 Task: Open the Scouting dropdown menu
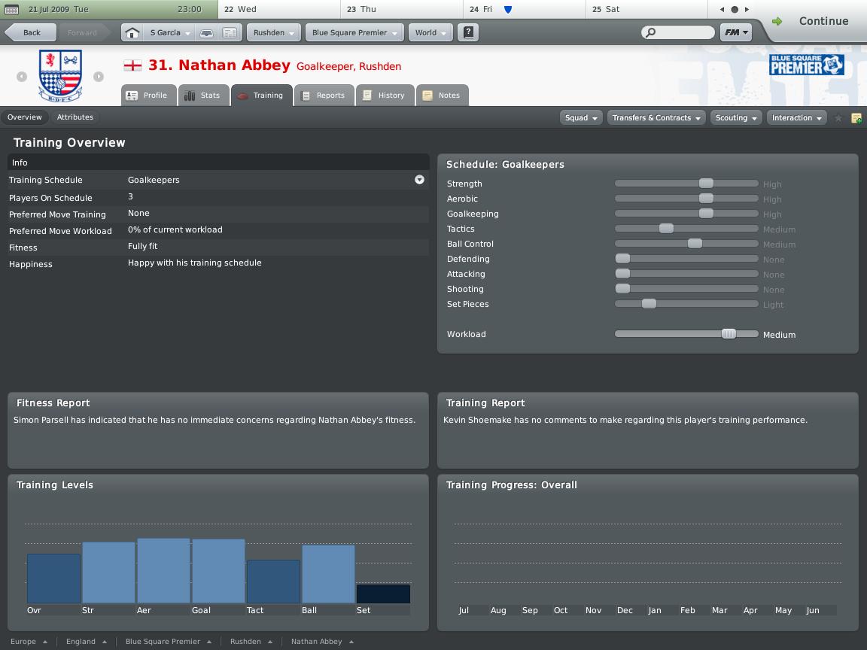pyautogui.click(x=736, y=118)
